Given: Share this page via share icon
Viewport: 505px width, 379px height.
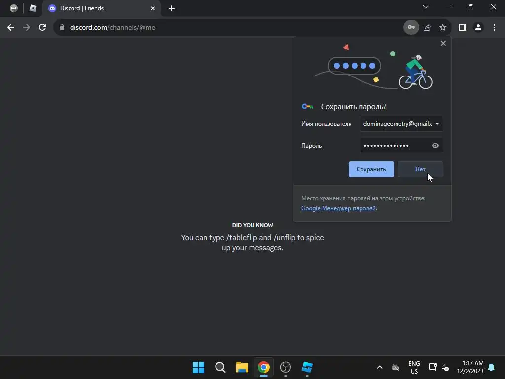Looking at the screenshot, I should 427,28.
